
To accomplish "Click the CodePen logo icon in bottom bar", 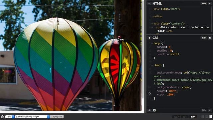I will pyautogui.click(x=2, y=117).
